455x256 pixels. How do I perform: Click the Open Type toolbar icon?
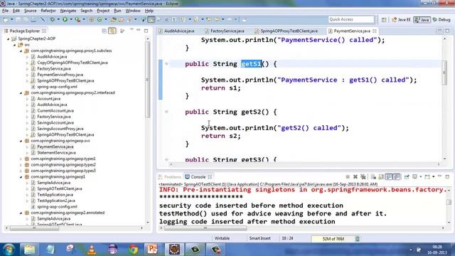(x=114, y=19)
